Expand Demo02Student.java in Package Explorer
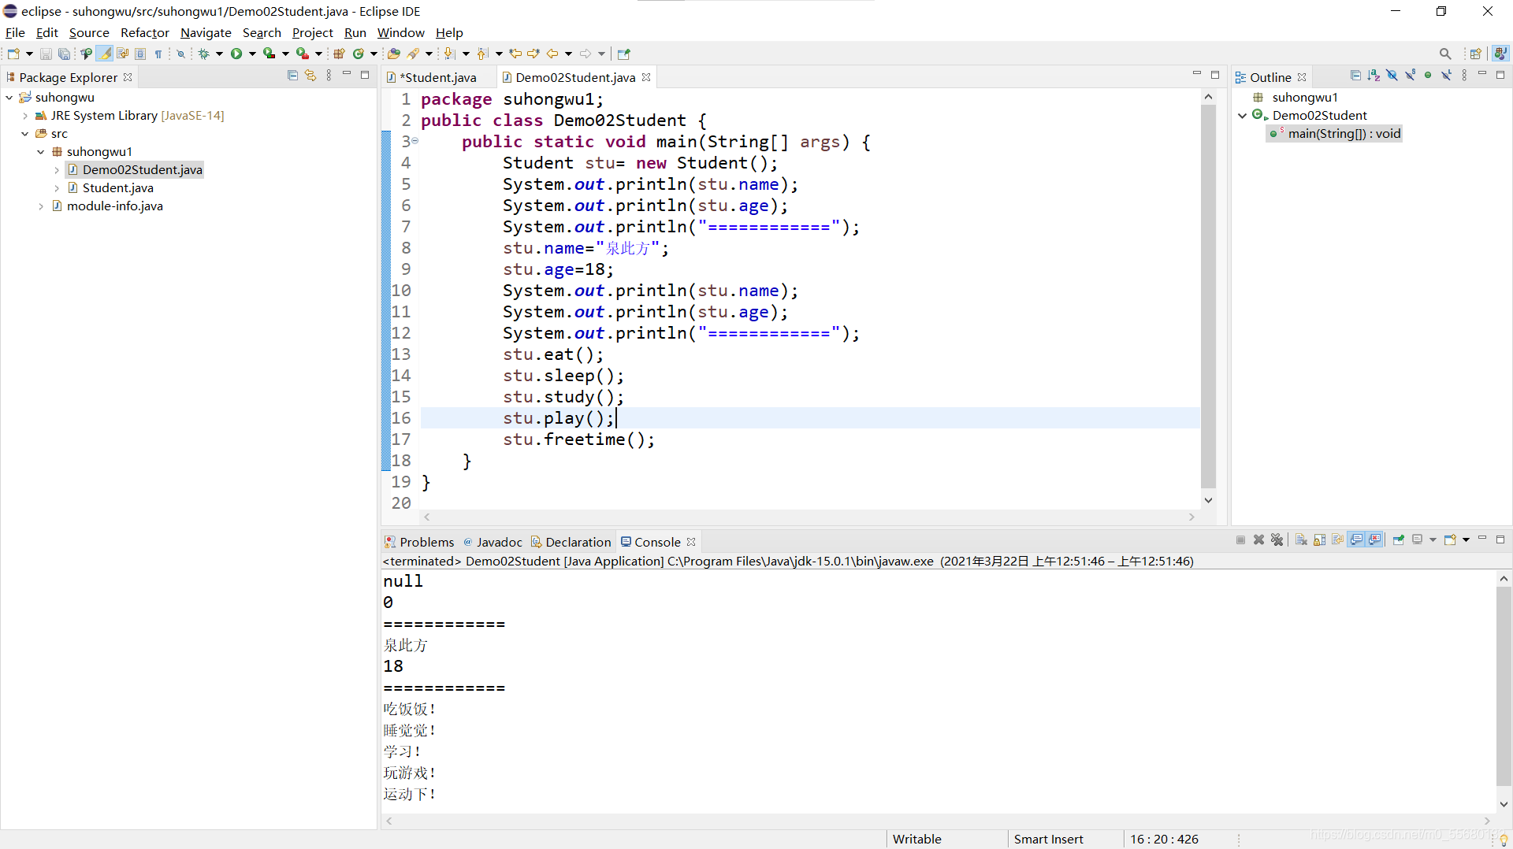 (x=57, y=169)
